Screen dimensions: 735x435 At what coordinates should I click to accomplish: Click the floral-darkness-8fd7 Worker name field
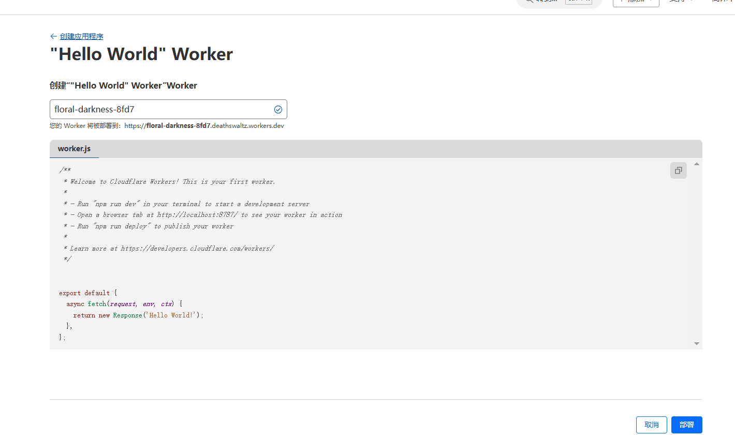coord(160,109)
